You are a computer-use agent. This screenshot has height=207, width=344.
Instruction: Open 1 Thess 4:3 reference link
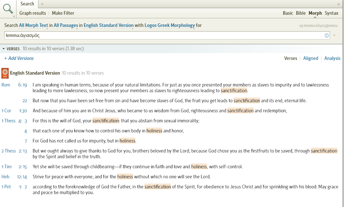(x=14, y=121)
